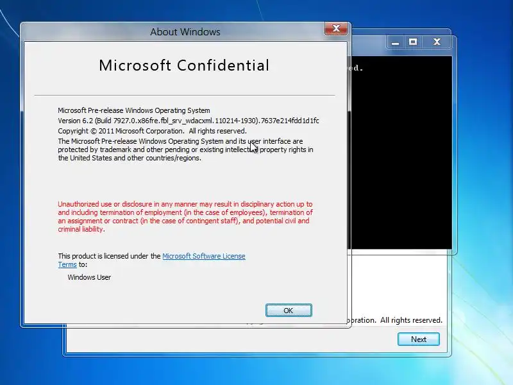Click the copyright 2011 Microsoft Corporation line
The width and height of the screenshot is (513, 385).
click(x=152, y=131)
